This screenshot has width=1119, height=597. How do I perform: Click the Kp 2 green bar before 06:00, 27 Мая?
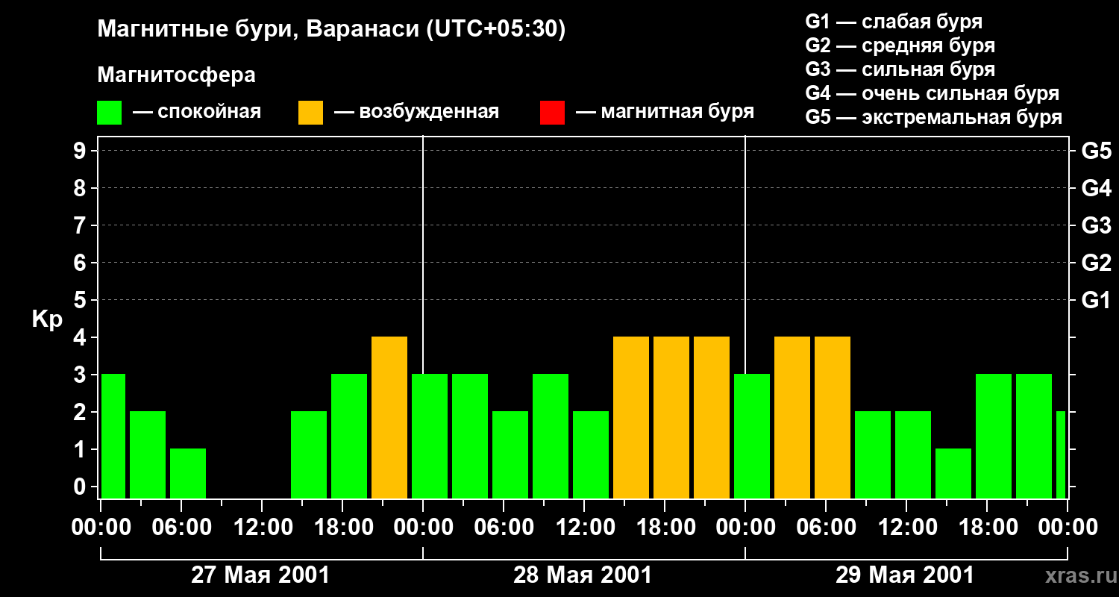148,455
